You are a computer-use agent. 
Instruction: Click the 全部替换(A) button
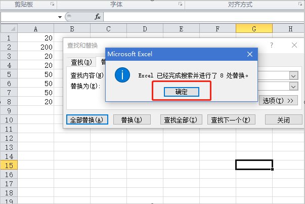tap(87, 119)
